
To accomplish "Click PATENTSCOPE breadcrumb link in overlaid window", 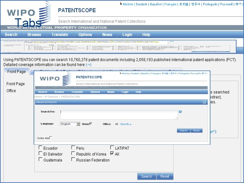I will (x=70, y=97).
